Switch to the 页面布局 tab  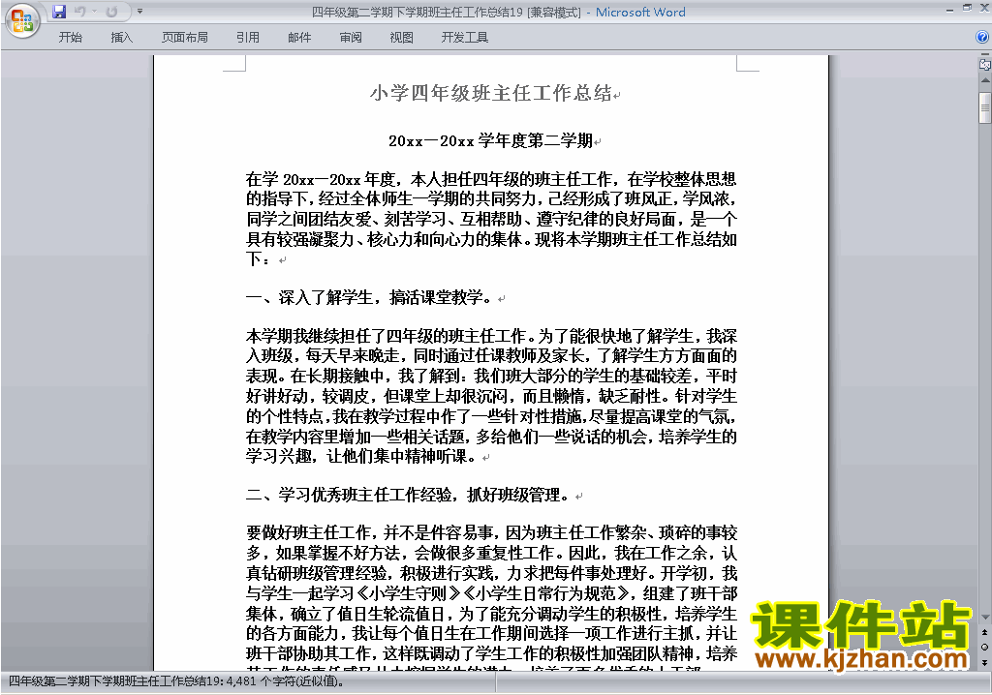185,38
